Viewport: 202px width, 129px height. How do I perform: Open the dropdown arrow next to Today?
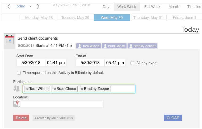click(x=31, y=6)
